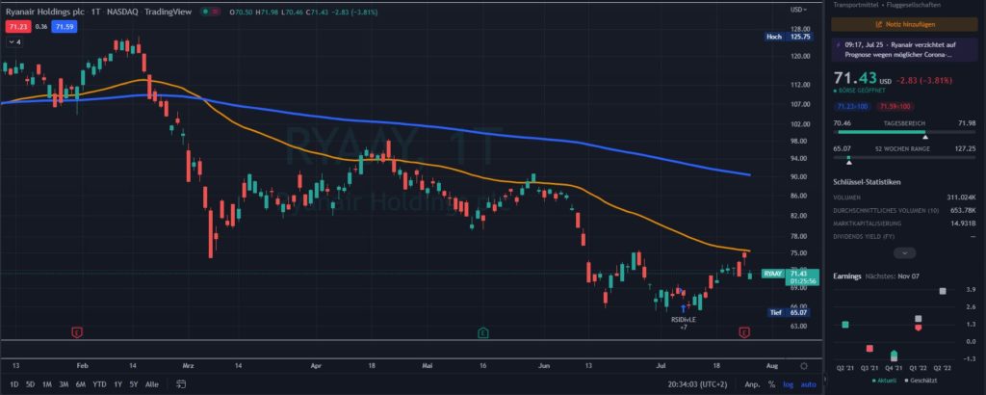Select the 5D time range
This screenshot has width=986, height=395.
click(30, 384)
